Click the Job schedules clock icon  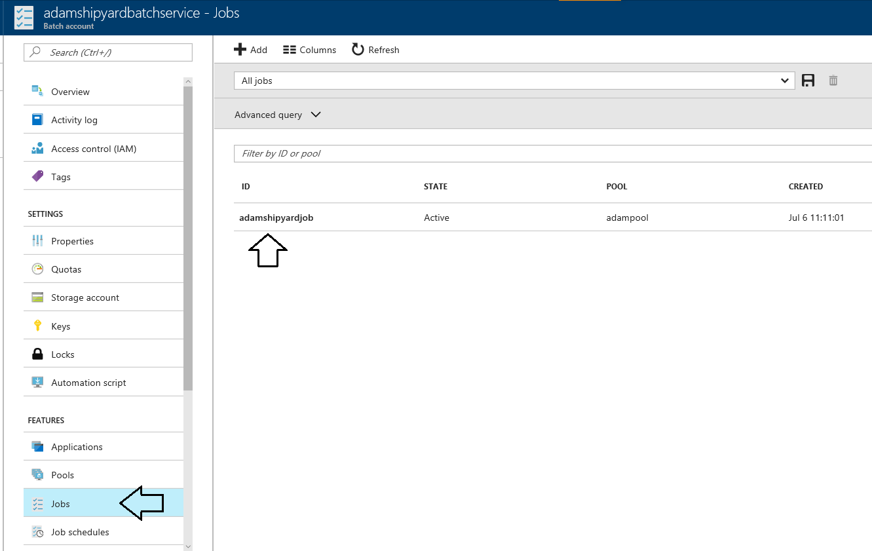[x=37, y=531]
